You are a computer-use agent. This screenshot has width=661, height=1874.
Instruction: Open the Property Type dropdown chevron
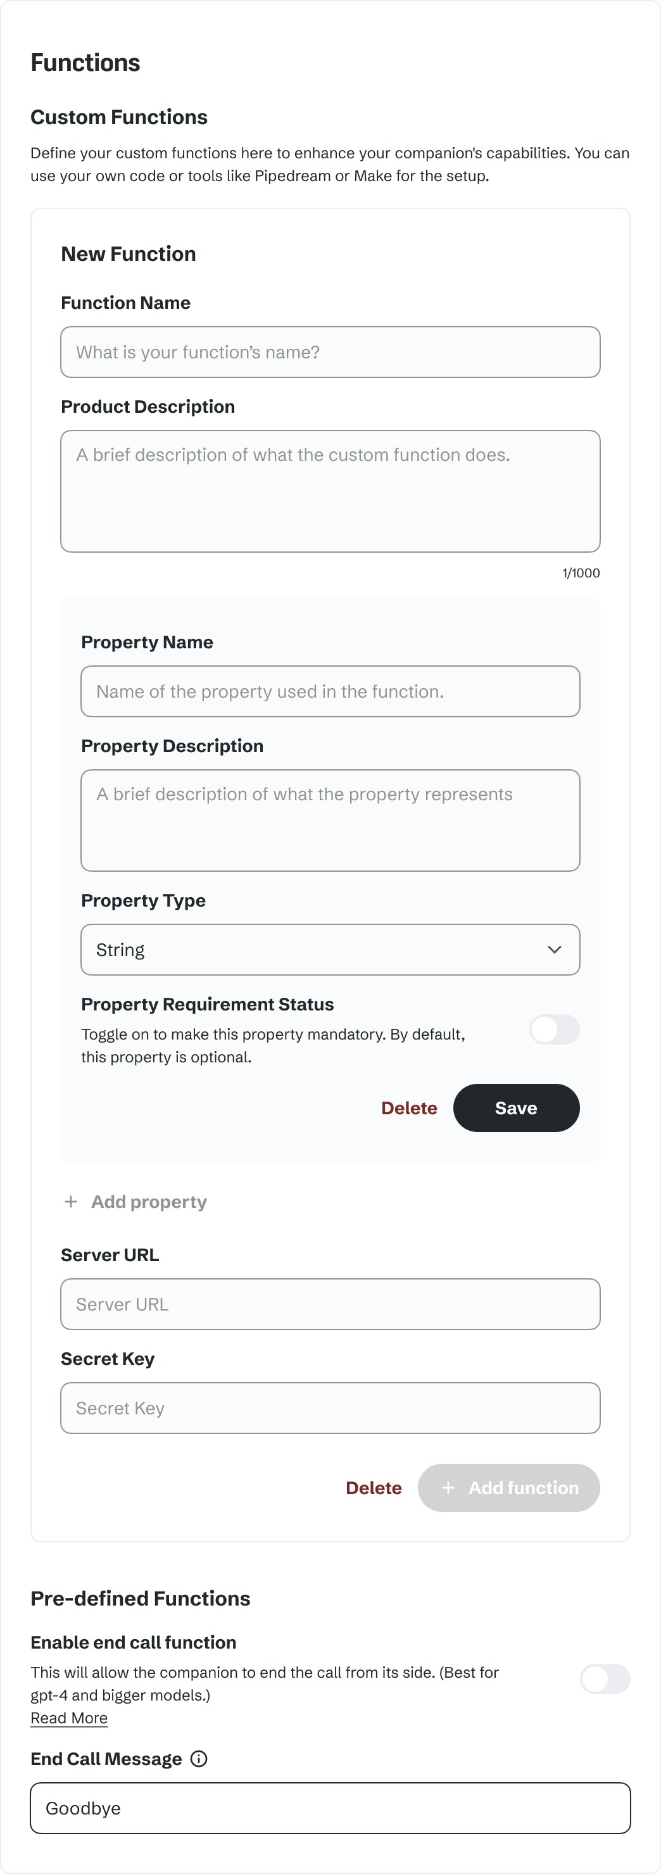point(555,948)
